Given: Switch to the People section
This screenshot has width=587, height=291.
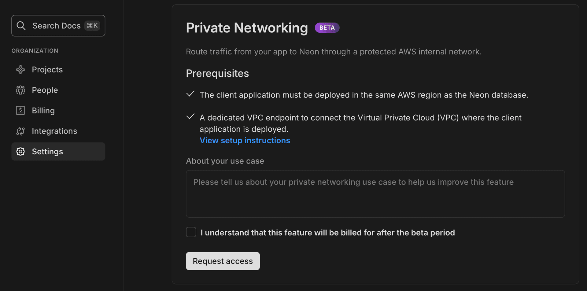Looking at the screenshot, I should click(45, 90).
